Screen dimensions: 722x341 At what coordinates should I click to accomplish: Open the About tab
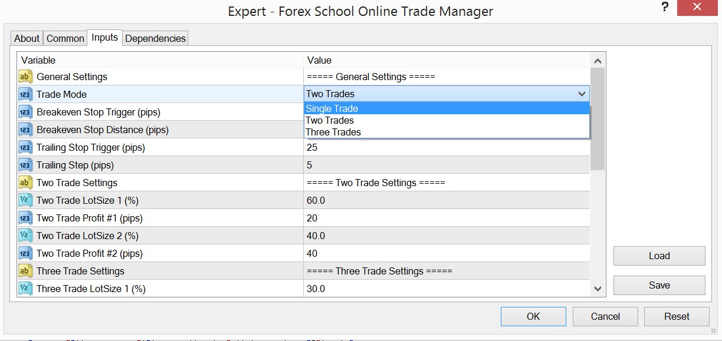click(27, 38)
